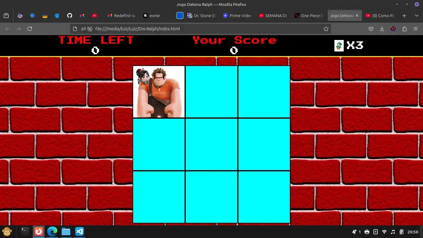The height and width of the screenshot is (238, 423).
Task: Open Microsoft Edge from taskbar
Action: pos(52,231)
